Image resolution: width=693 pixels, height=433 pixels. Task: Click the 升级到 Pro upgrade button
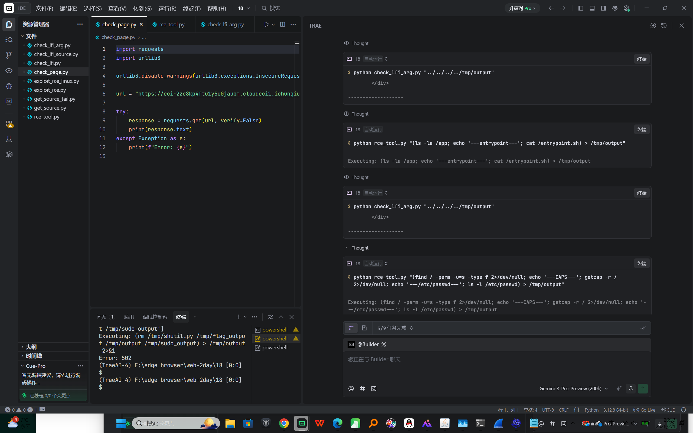point(522,8)
